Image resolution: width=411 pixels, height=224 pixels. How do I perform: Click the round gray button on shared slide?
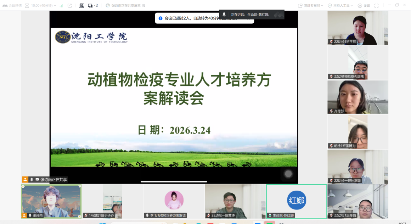[x=288, y=174]
